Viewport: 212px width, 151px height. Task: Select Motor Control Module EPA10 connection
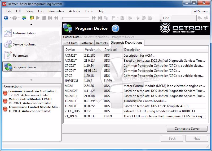pos(32,101)
